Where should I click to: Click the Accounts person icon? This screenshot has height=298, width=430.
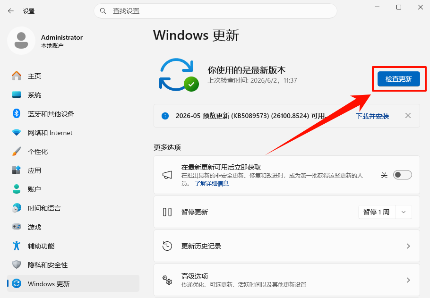tap(17, 189)
